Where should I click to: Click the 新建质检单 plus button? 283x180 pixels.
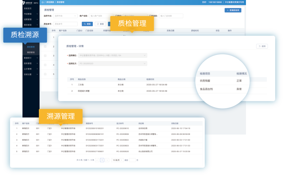(233, 10)
